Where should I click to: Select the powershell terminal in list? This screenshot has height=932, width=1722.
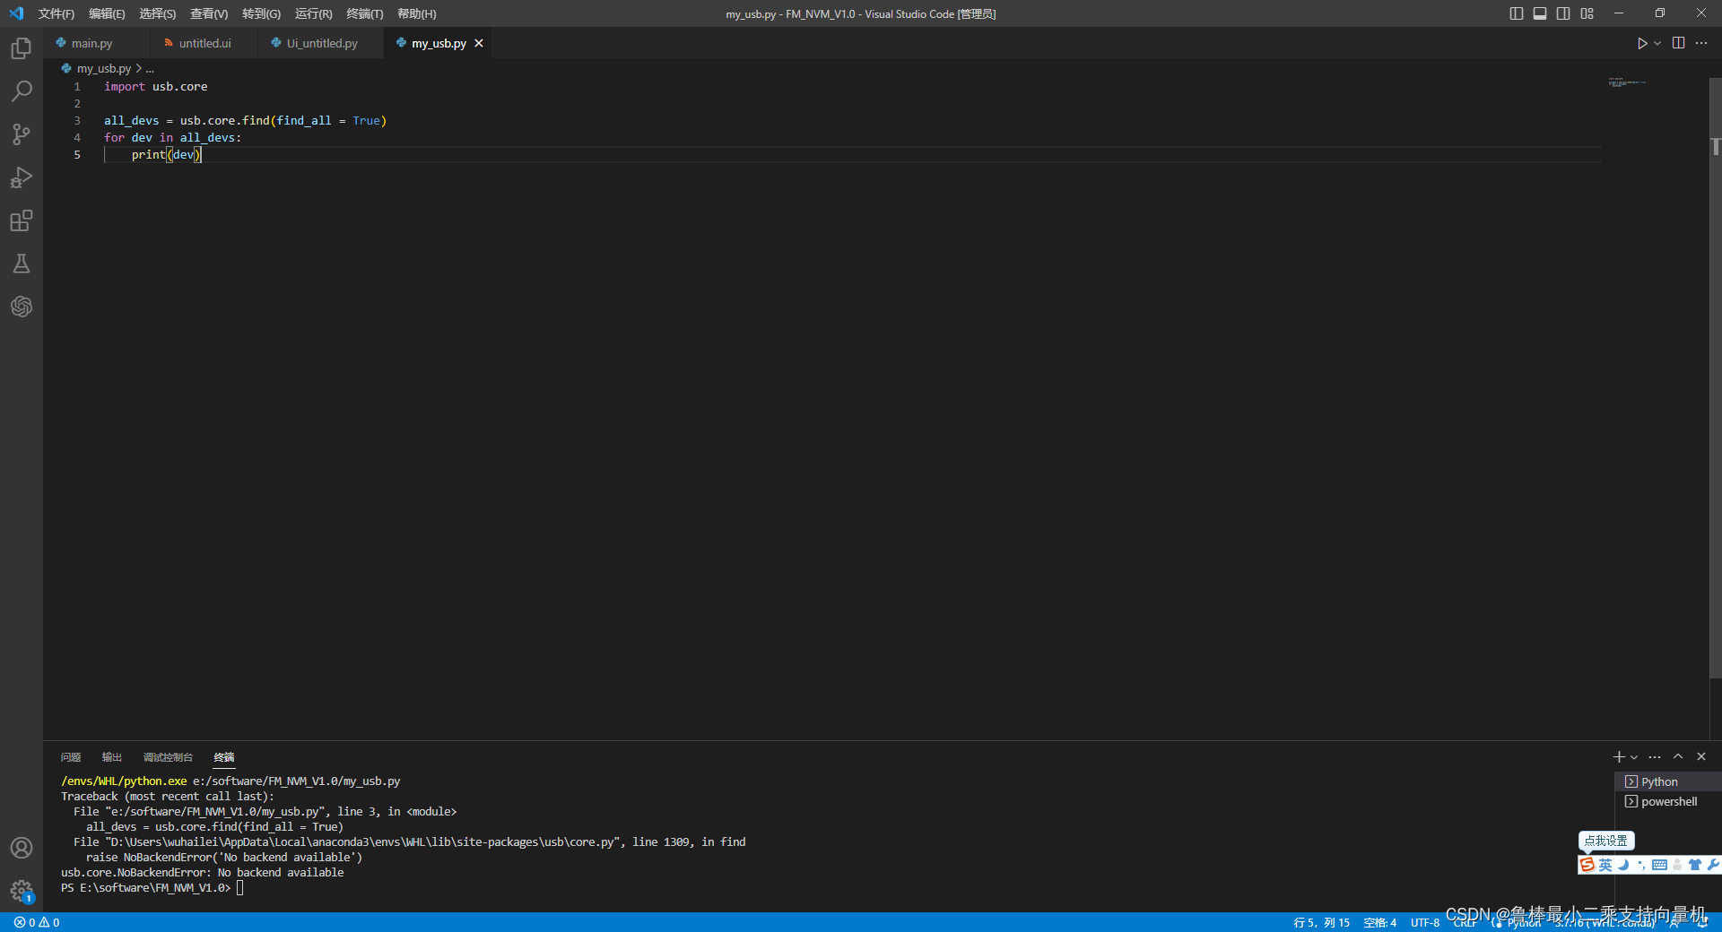(1667, 801)
